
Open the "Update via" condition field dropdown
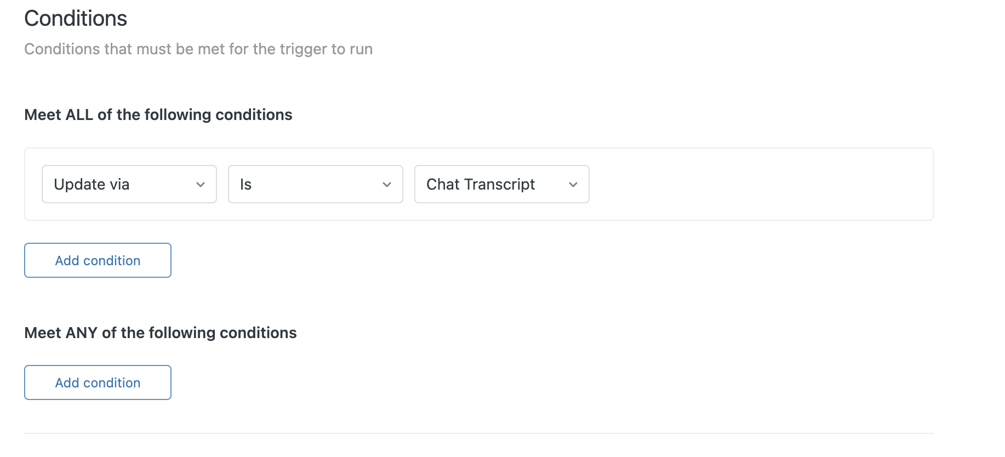click(x=129, y=184)
